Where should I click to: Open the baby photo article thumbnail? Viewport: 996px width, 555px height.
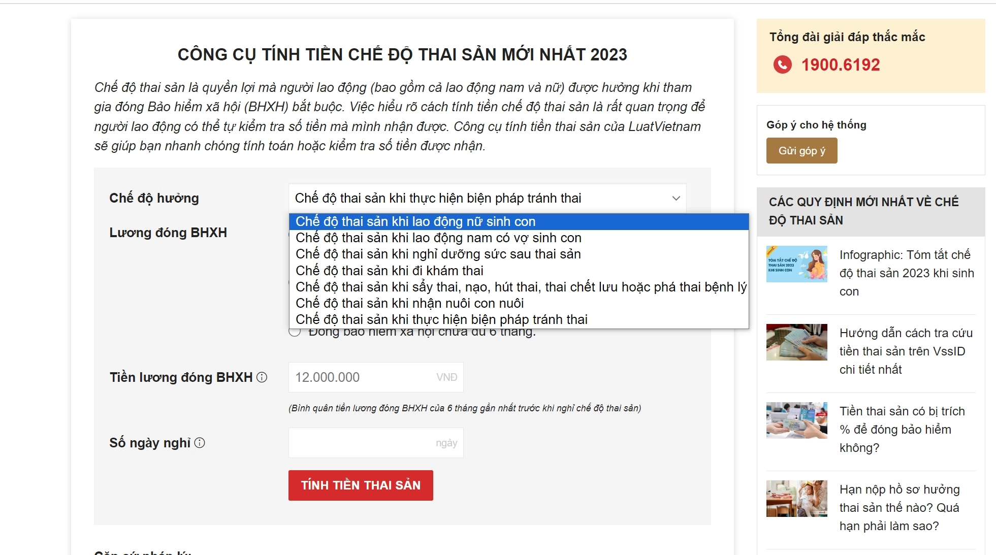pos(796,499)
